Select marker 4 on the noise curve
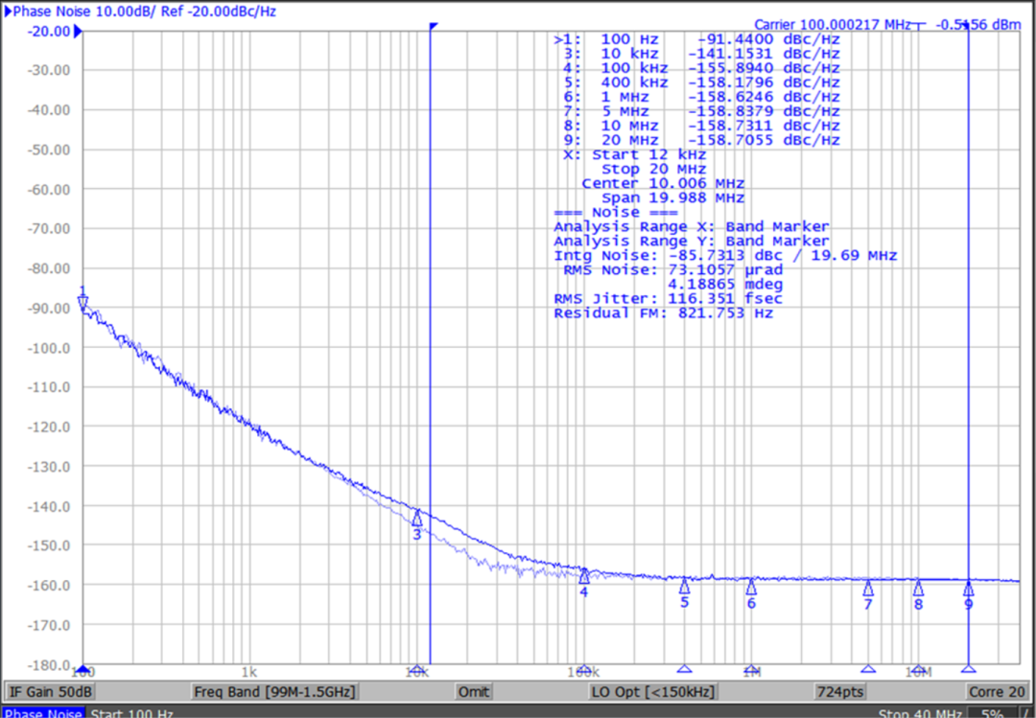This screenshot has height=718, width=1036. [583, 576]
